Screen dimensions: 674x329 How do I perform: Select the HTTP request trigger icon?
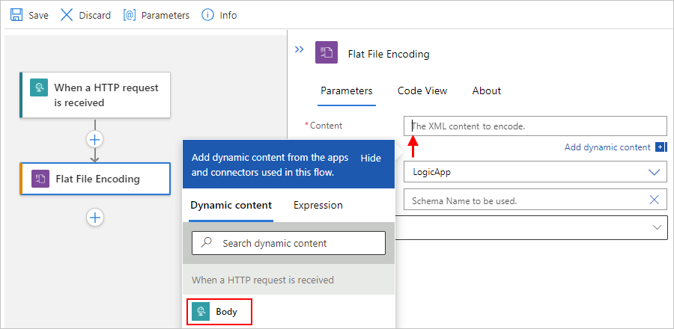[39, 88]
